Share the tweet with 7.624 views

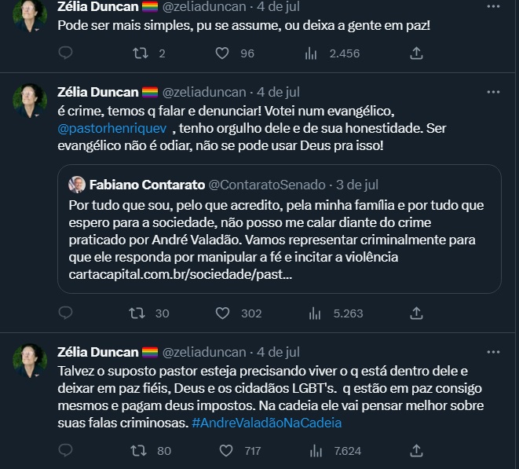(417, 451)
